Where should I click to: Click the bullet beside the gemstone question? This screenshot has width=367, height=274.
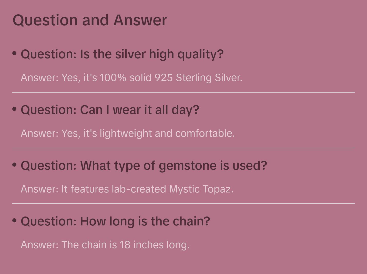(15, 165)
